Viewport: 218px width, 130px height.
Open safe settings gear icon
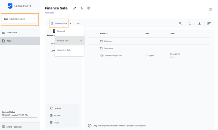(89, 8)
